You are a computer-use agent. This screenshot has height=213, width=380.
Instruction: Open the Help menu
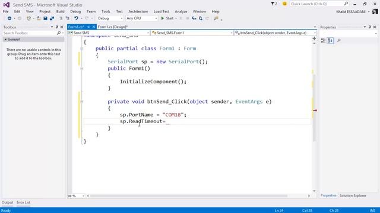click(x=216, y=11)
